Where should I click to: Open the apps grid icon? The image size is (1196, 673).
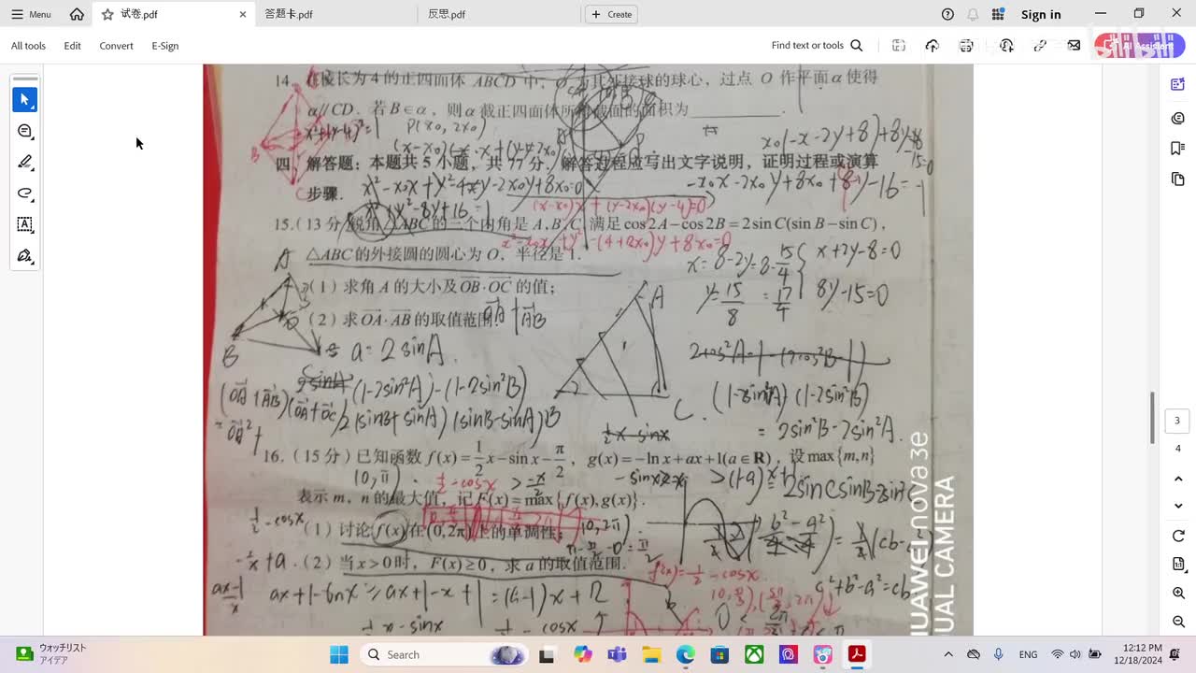pyautogui.click(x=998, y=14)
